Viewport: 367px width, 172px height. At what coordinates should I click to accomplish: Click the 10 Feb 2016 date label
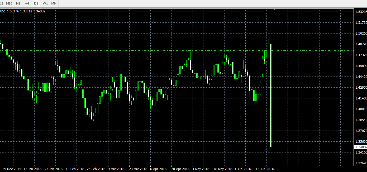coord(75,169)
